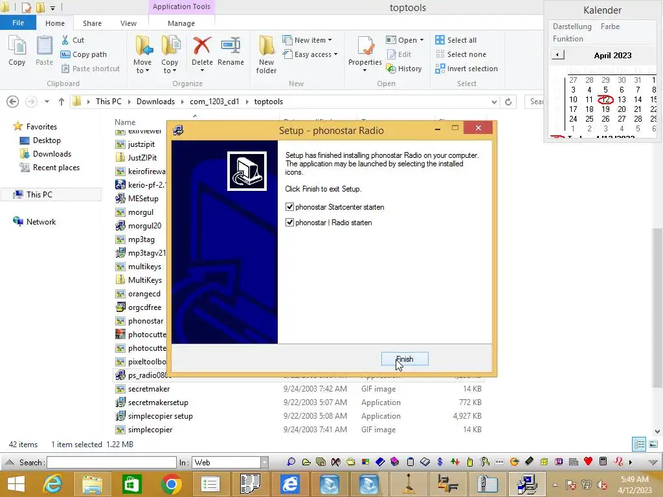The width and height of the screenshot is (663, 497).
Task: Uncheck phonostar | Radio starten
Action: point(289,223)
